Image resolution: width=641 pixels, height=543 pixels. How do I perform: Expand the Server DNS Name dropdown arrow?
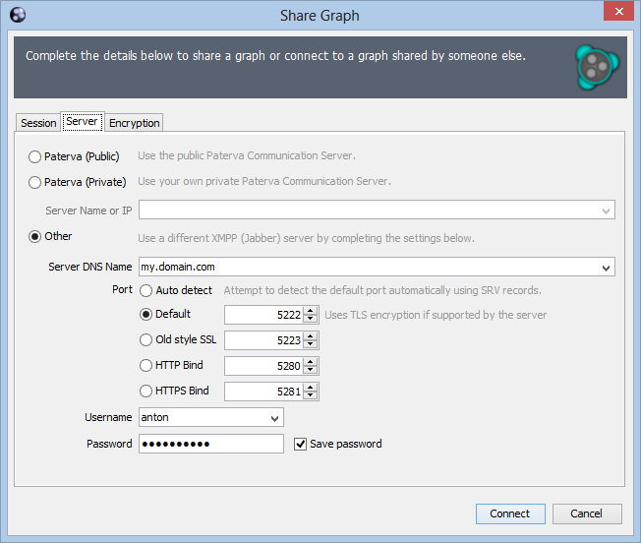point(606,268)
